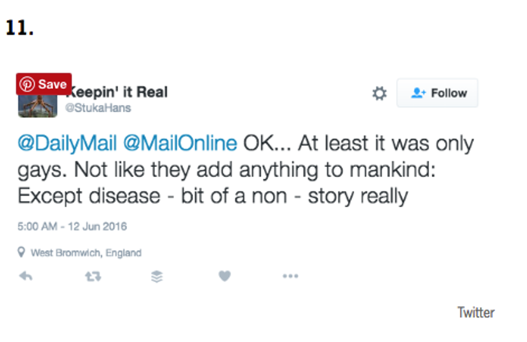527x342 pixels.
Task: Click the tweet body text
Action: coord(245,170)
